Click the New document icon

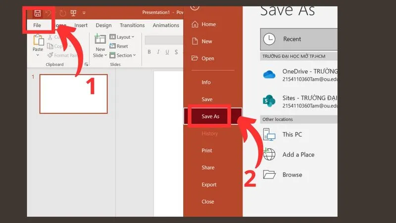tap(195, 41)
